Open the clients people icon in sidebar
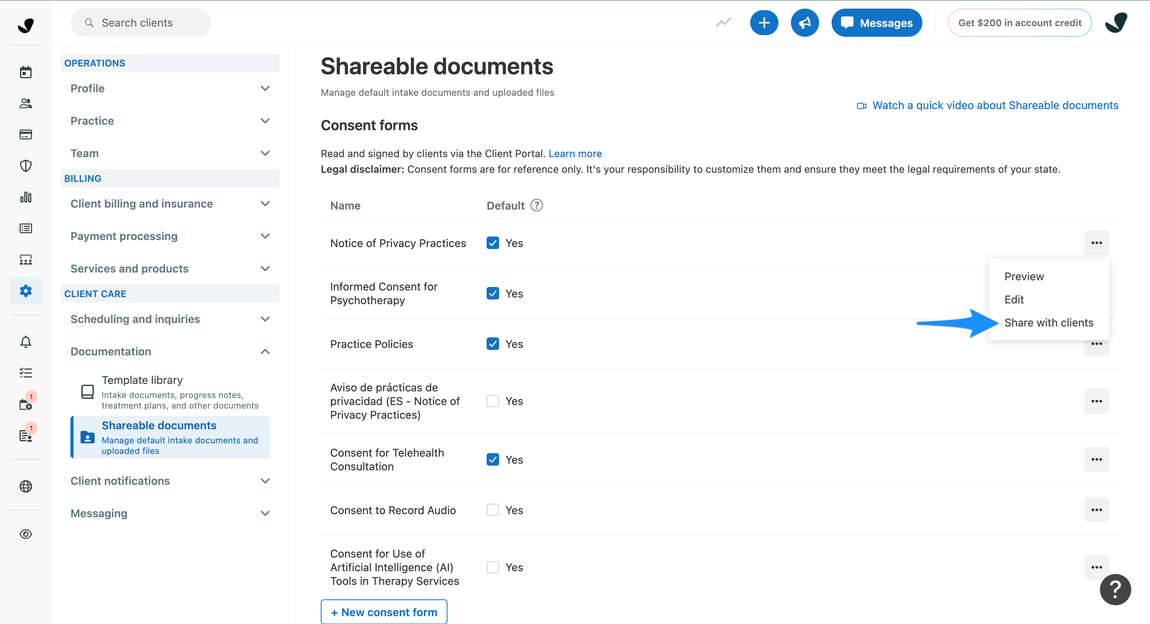The image size is (1150, 624). point(25,103)
